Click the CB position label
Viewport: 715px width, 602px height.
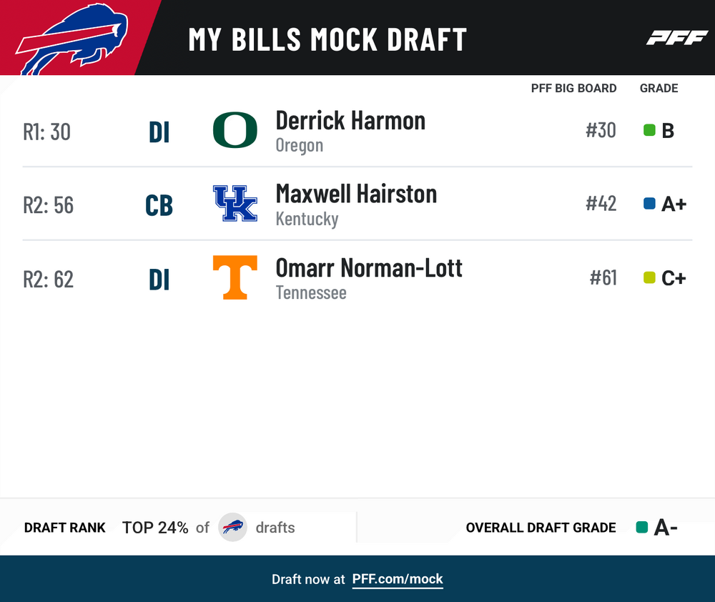tap(159, 206)
